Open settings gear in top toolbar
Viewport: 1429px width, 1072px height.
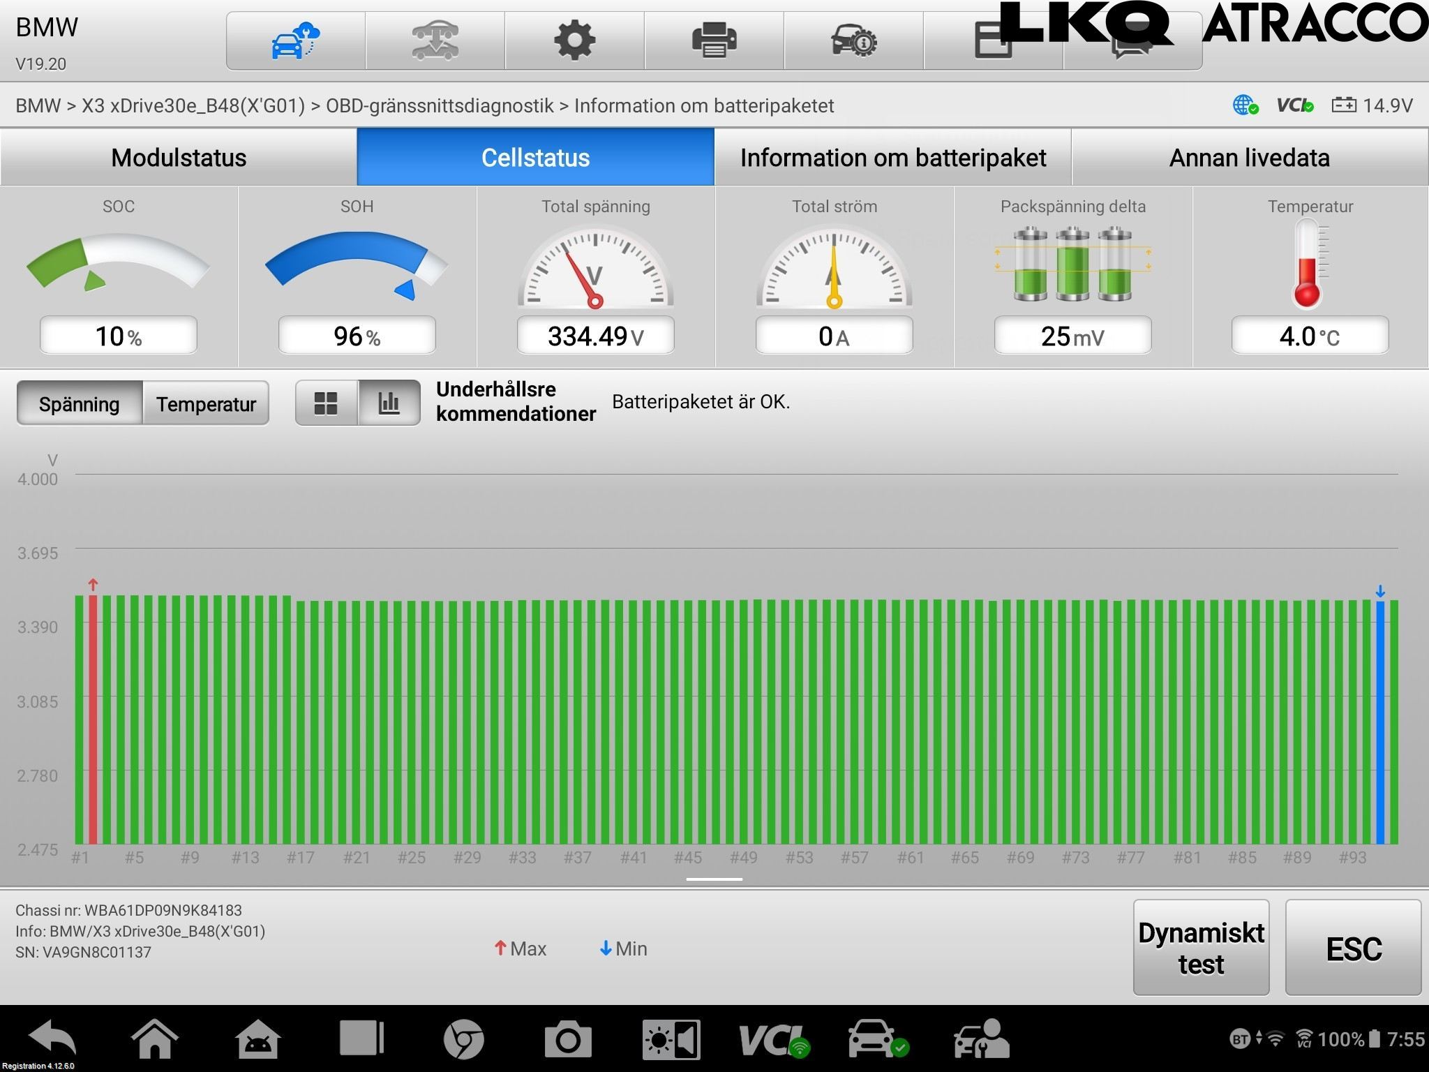pyautogui.click(x=574, y=40)
